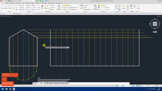
Task: Toggle polar tracking in status bar
Action: coord(125,86)
